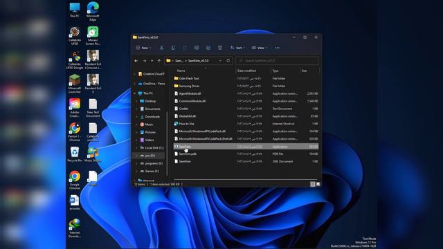Sort files by Name column header
Screen dimensions: 443x249
181,71
